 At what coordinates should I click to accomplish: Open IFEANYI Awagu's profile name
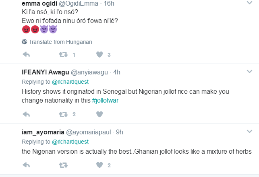(46, 72)
